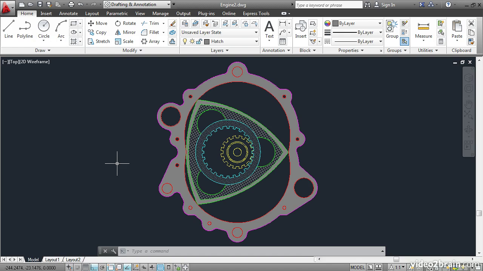Image resolution: width=483 pixels, height=271 pixels.
Task: Switch to the Parametric ribbon tab
Action: [x=117, y=14]
